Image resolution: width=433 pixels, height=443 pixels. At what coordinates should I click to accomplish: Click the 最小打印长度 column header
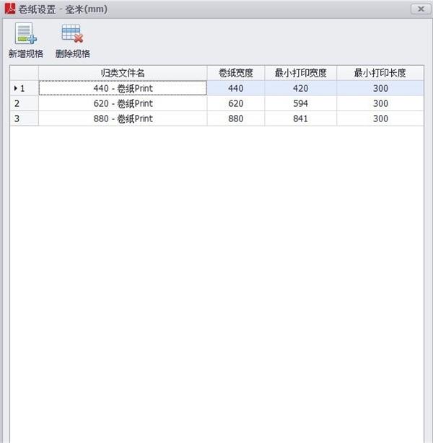380,73
